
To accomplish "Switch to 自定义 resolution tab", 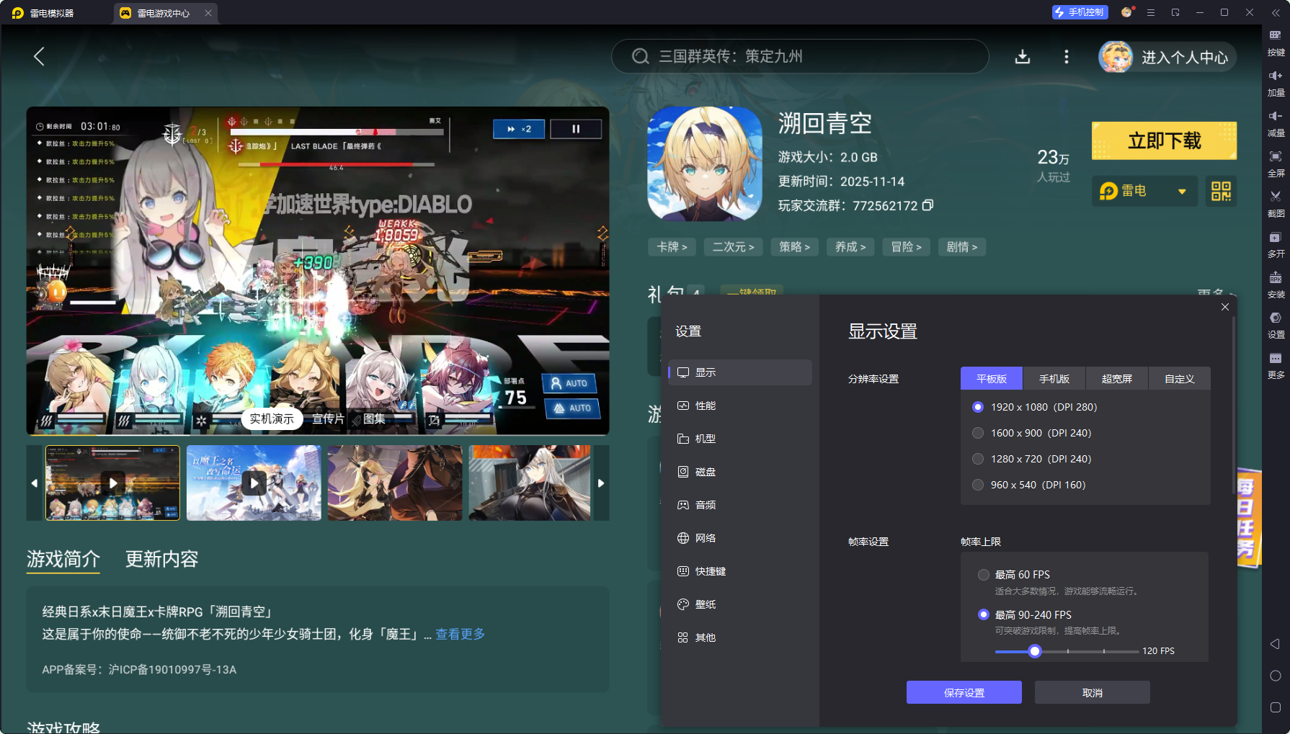I will [1180, 379].
